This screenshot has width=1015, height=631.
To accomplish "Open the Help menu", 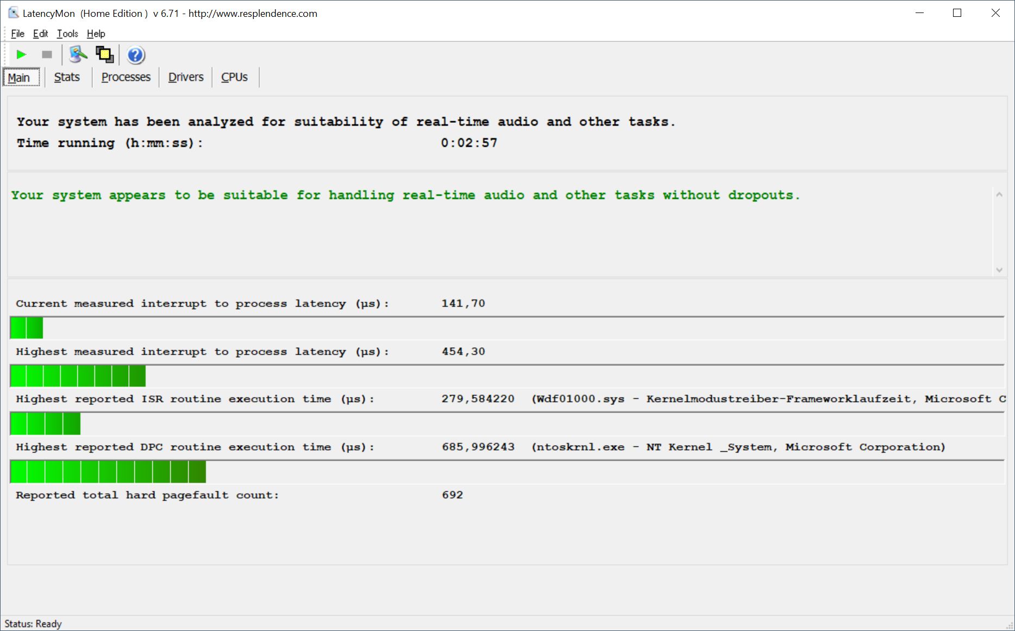I will click(x=96, y=34).
